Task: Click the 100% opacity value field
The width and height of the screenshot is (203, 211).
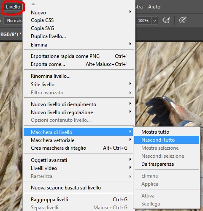Action: click(143, 21)
